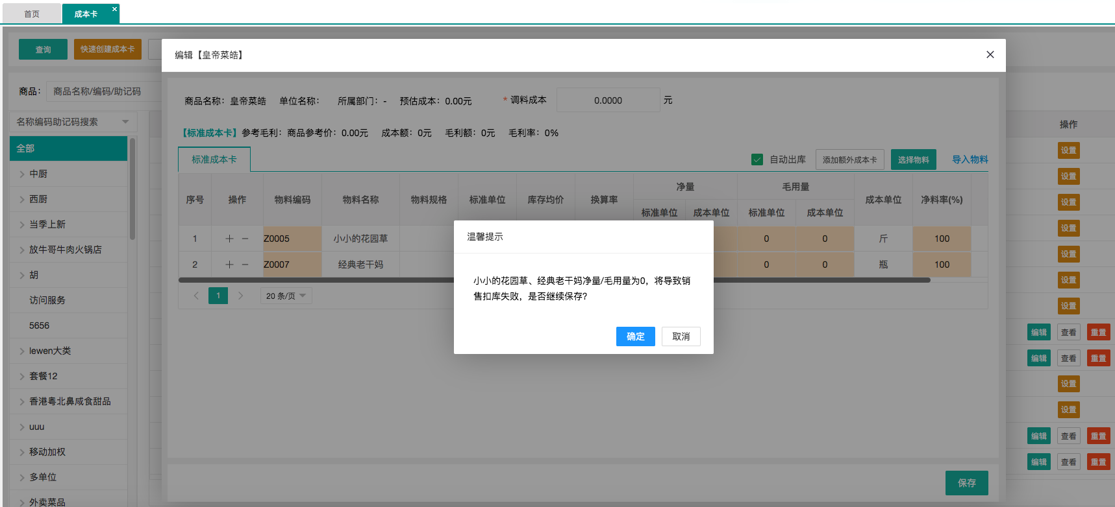Select the 5656 category

pos(39,325)
